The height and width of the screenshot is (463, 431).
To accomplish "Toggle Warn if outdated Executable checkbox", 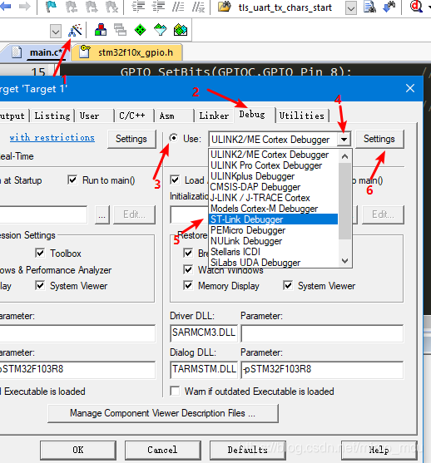I will tap(175, 391).
